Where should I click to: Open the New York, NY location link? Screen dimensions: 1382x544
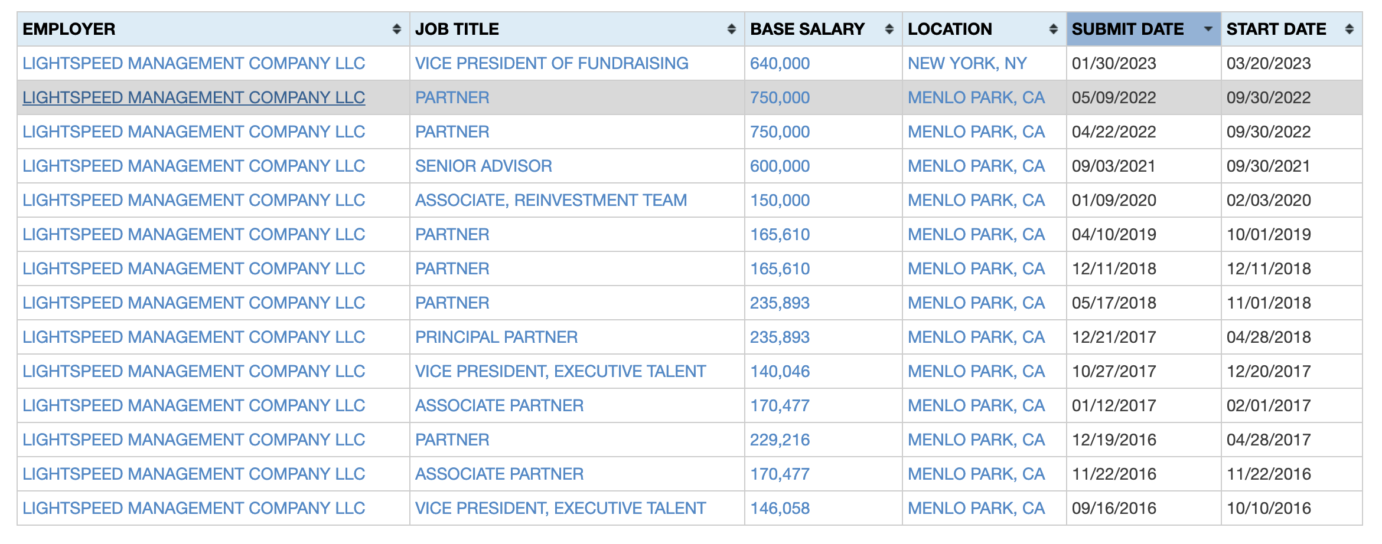pos(967,63)
